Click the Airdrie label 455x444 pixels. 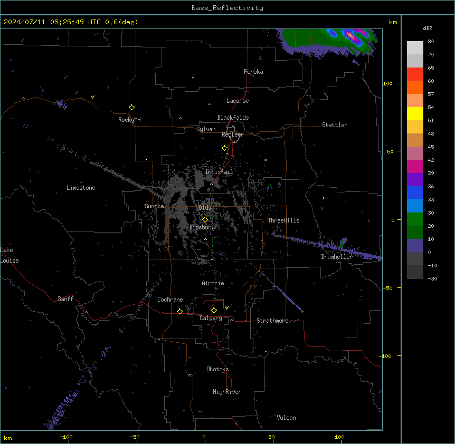(x=213, y=283)
